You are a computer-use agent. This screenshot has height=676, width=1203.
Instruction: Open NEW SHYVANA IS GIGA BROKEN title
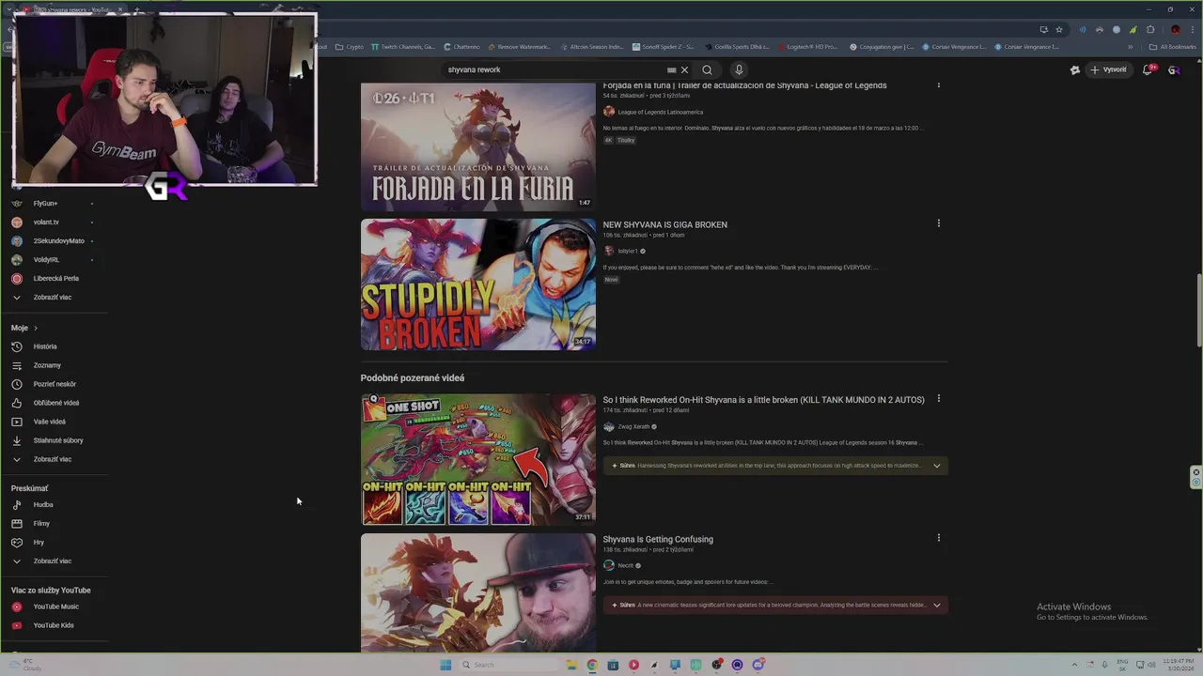point(664,225)
